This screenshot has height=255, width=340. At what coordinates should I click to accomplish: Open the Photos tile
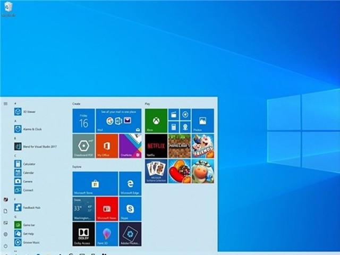pyautogui.click(x=203, y=121)
